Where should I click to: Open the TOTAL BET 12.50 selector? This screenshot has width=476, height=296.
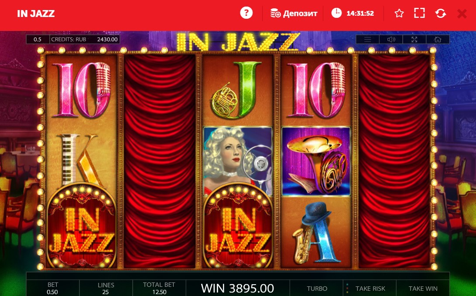(x=159, y=288)
